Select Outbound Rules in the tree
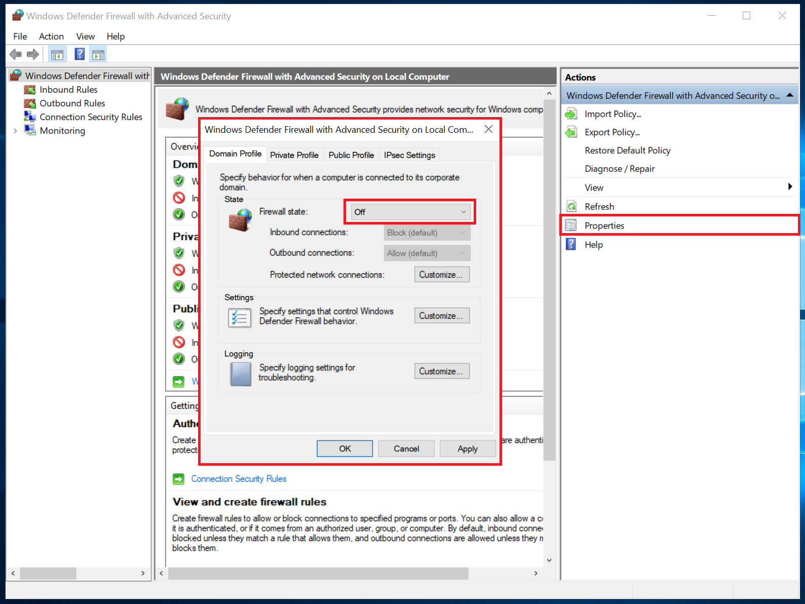This screenshot has height=604, width=805. tap(72, 103)
